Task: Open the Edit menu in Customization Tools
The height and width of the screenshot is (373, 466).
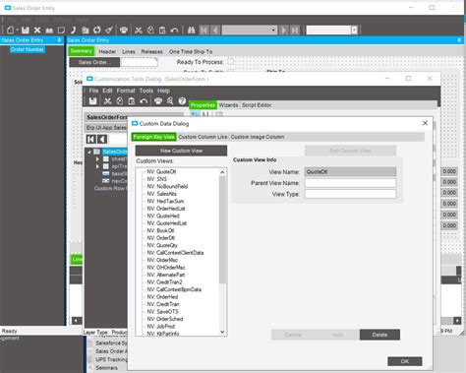Action: [107, 91]
